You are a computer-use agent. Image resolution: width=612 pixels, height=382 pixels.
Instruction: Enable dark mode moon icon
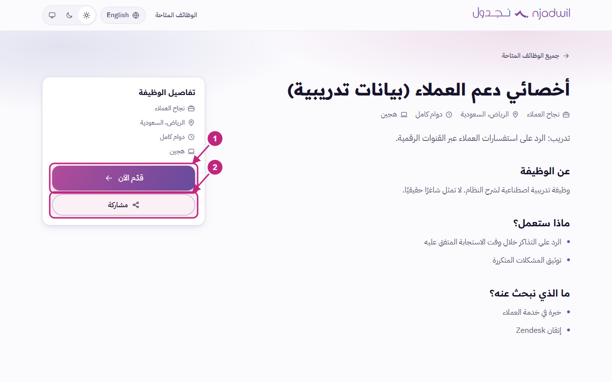[69, 15]
